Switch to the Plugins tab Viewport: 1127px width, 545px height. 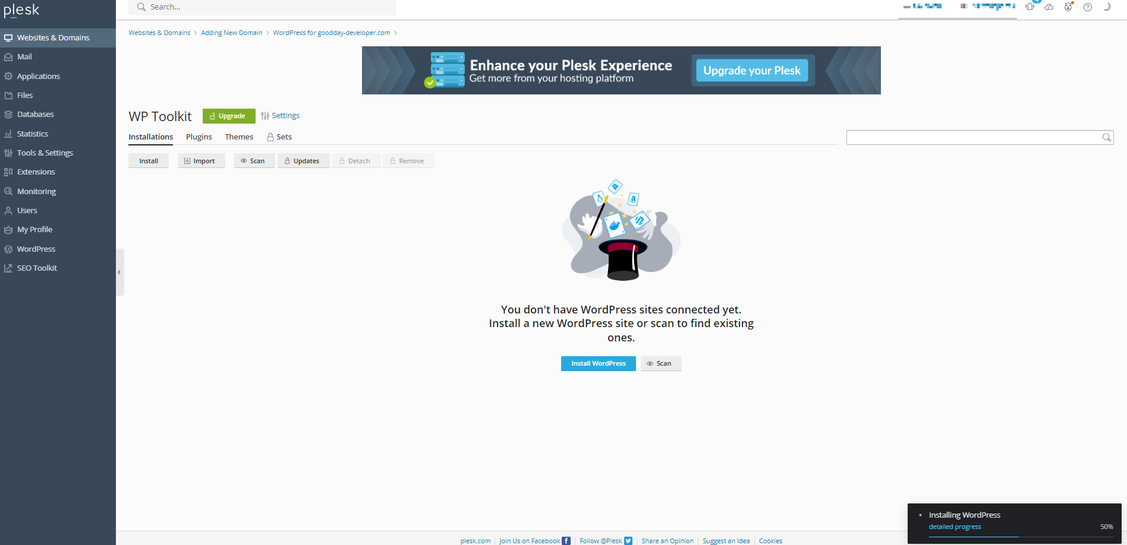coord(199,137)
